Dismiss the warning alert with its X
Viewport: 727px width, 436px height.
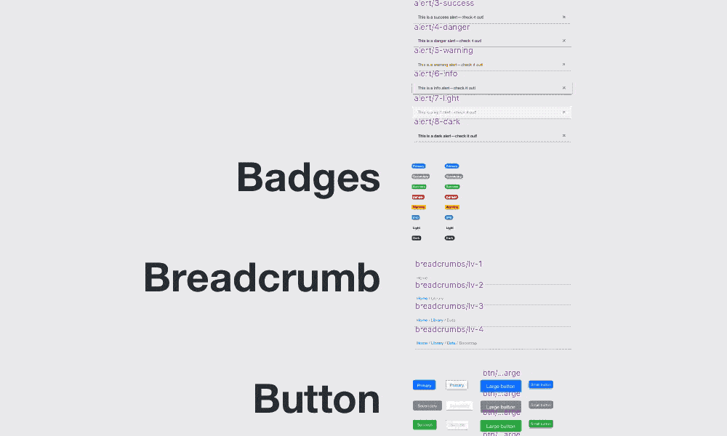click(x=563, y=65)
